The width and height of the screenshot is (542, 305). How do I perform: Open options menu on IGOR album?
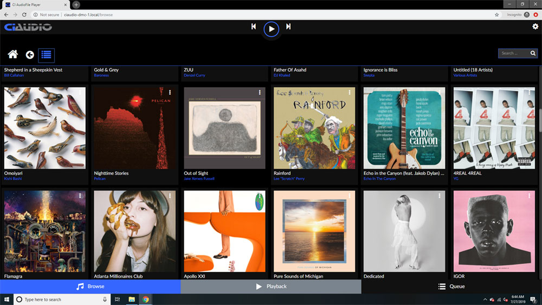(529, 196)
